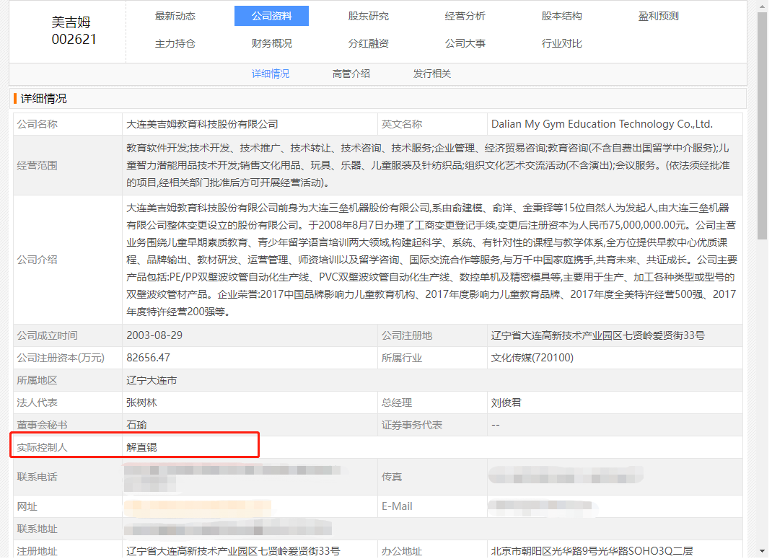Switch to 经营分析 tab
The image size is (772, 559).
(465, 16)
